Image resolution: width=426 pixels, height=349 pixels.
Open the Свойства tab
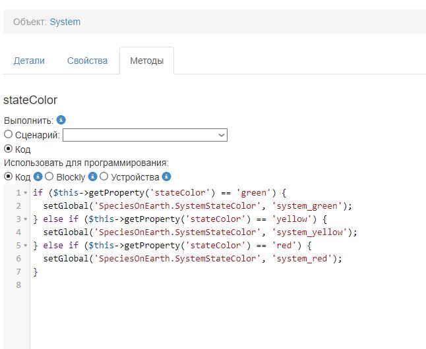tap(87, 61)
